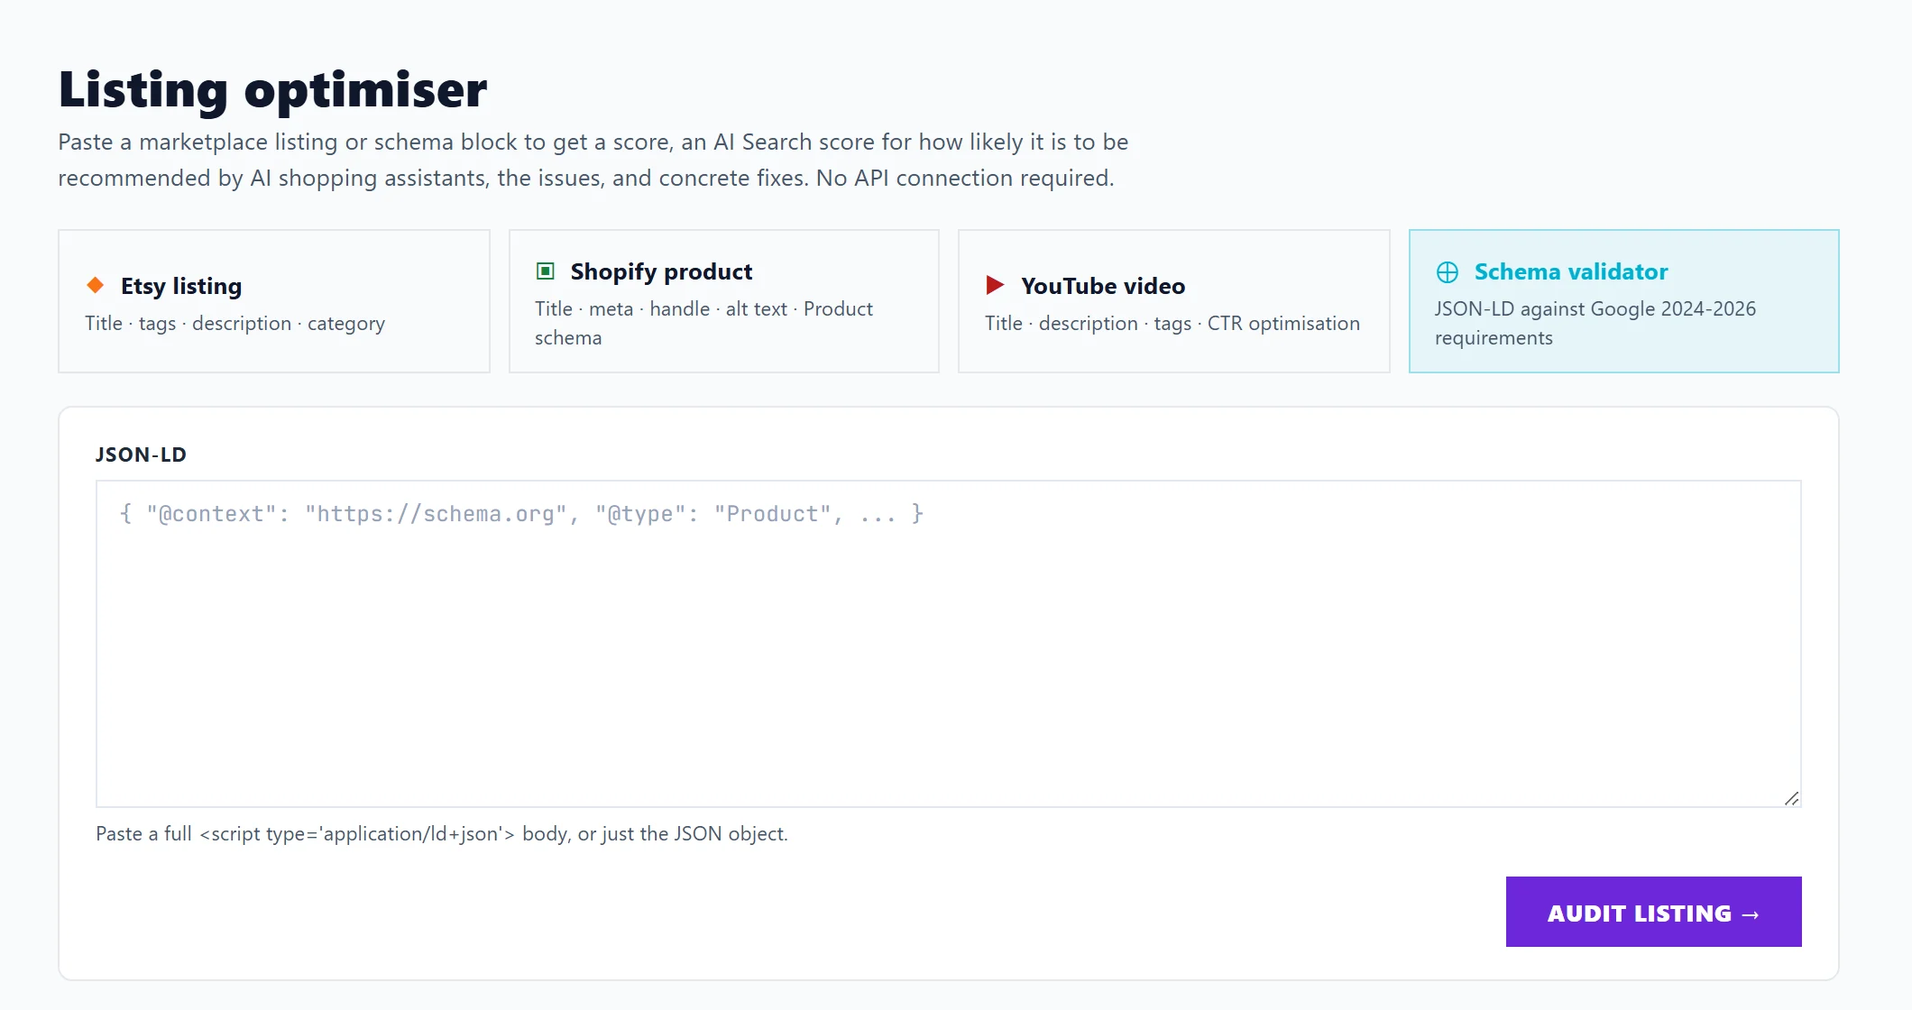Click the textarea resize handle corner
The image size is (1912, 1010).
[x=1791, y=798]
